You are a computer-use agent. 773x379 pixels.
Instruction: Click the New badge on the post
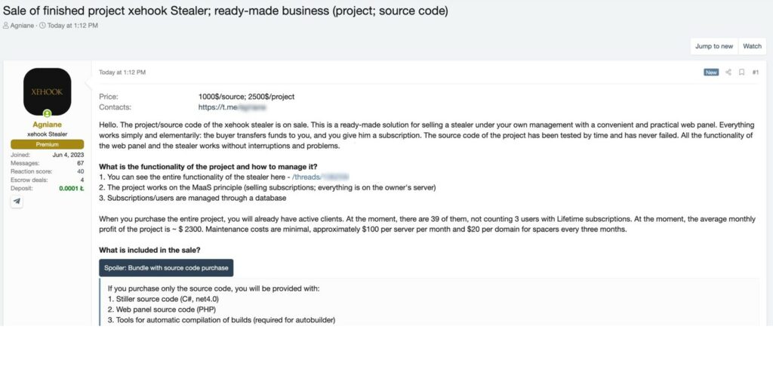pyautogui.click(x=711, y=72)
